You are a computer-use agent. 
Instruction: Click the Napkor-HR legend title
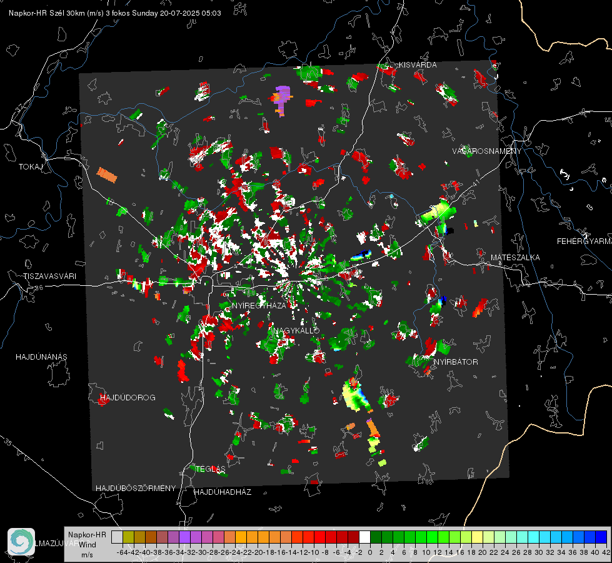click(87, 534)
